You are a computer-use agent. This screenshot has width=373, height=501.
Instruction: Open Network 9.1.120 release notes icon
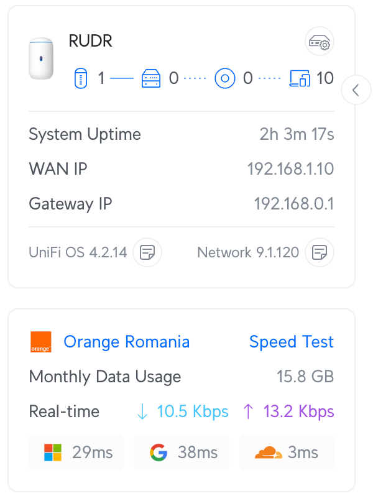click(320, 252)
